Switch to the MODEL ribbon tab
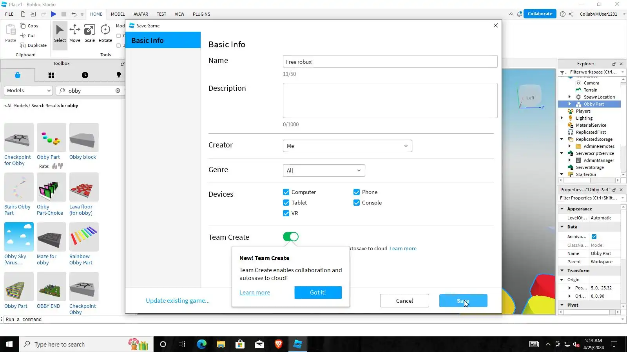 118,14
